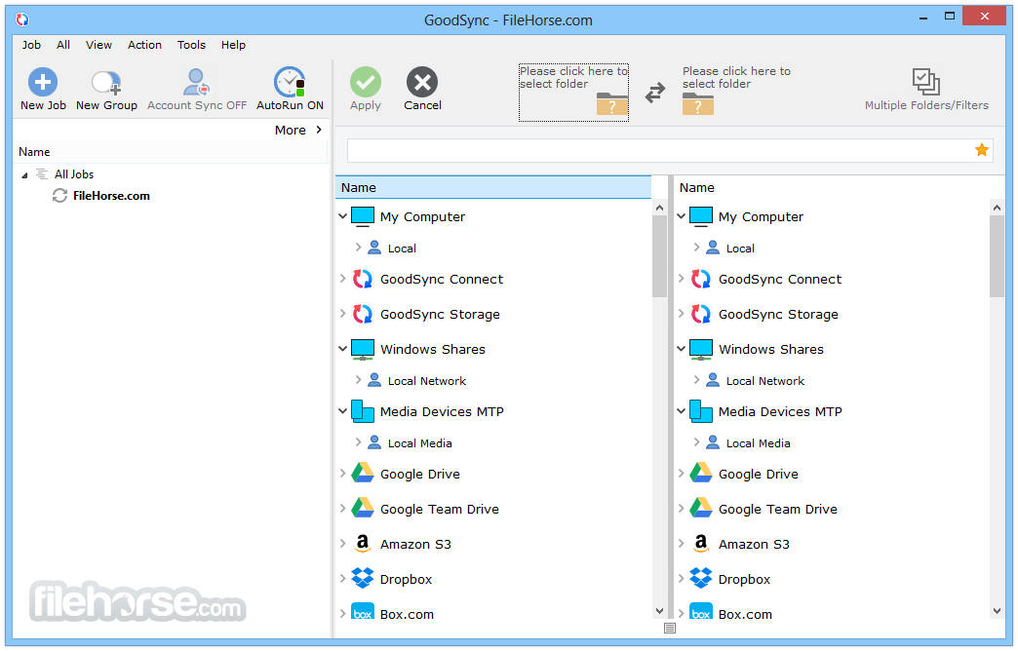Click the left pane Dropbox icon
The width and height of the screenshot is (1018, 651).
(x=363, y=578)
